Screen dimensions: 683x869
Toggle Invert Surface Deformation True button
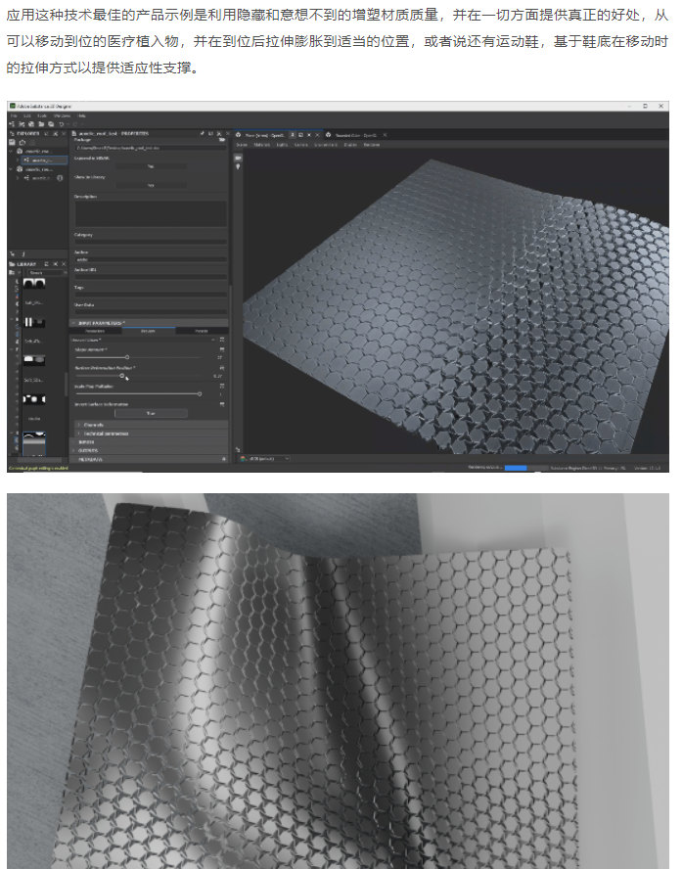pos(151,413)
